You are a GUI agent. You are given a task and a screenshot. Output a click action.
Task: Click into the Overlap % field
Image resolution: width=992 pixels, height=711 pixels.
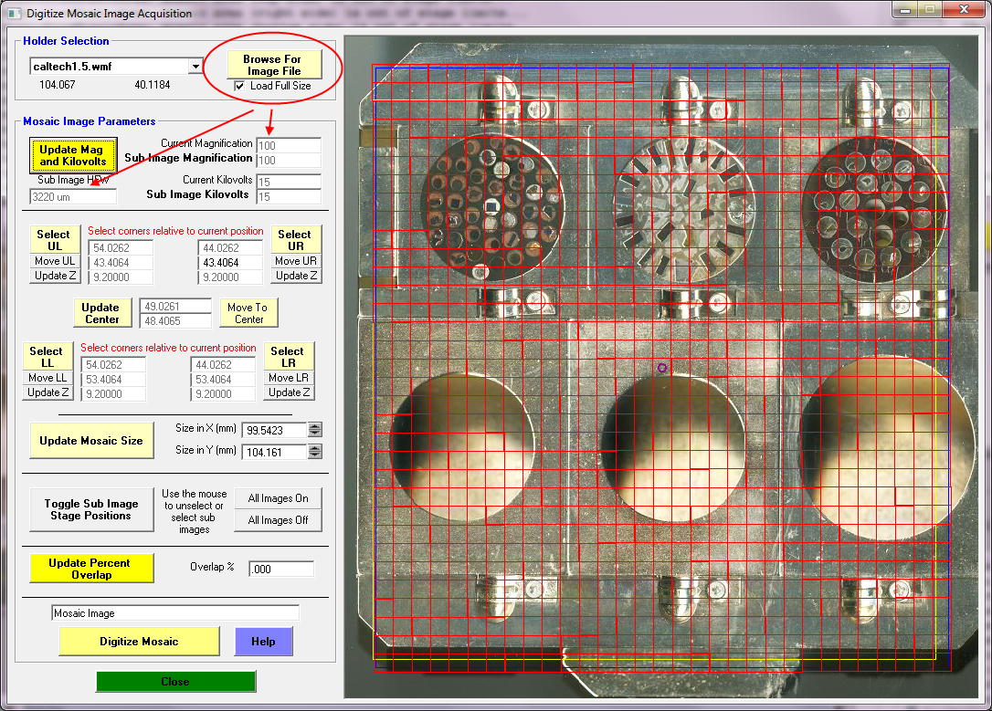tap(280, 569)
